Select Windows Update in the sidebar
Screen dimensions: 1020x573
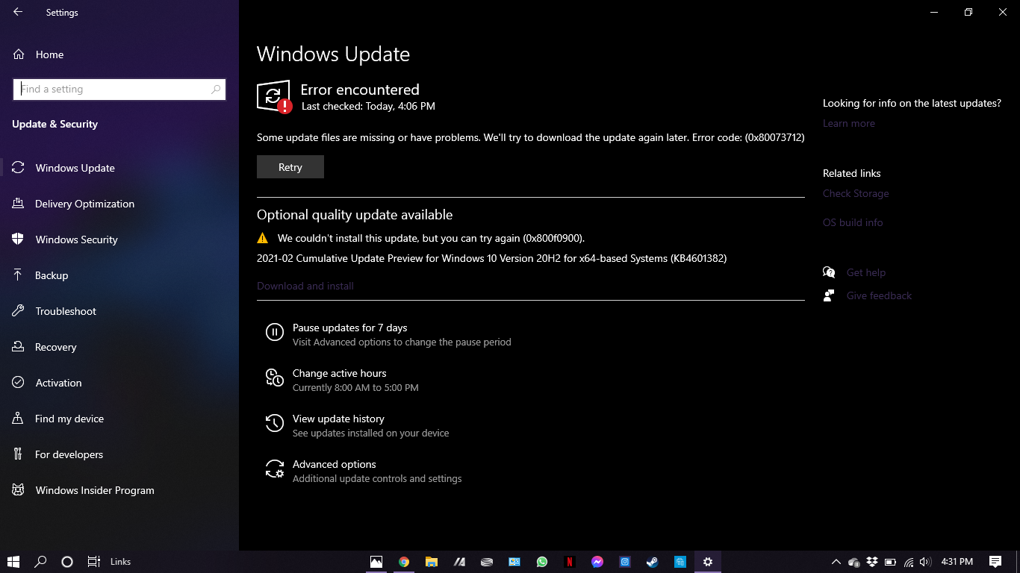(119, 168)
